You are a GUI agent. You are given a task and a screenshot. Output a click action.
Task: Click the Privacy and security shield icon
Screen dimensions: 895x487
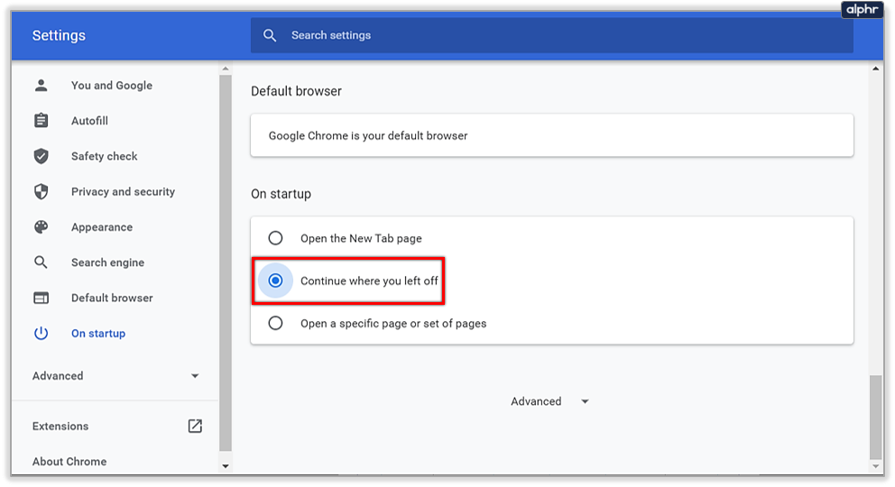[41, 191]
